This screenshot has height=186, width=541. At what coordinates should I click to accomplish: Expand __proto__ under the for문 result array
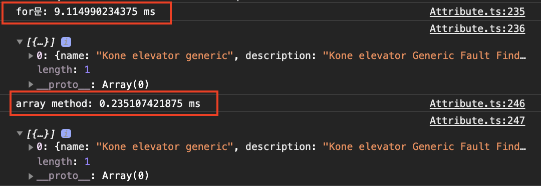pos(31,84)
